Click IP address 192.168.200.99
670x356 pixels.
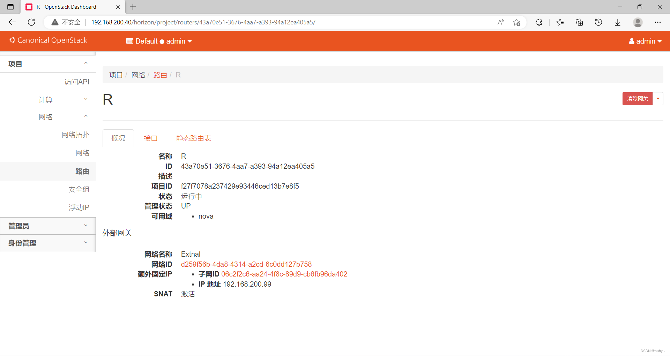[247, 284]
